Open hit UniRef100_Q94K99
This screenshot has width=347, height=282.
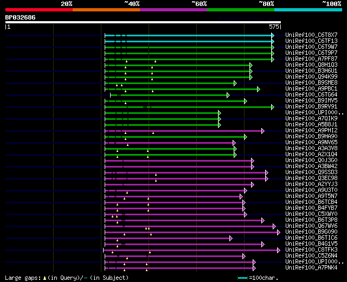[x=311, y=77]
